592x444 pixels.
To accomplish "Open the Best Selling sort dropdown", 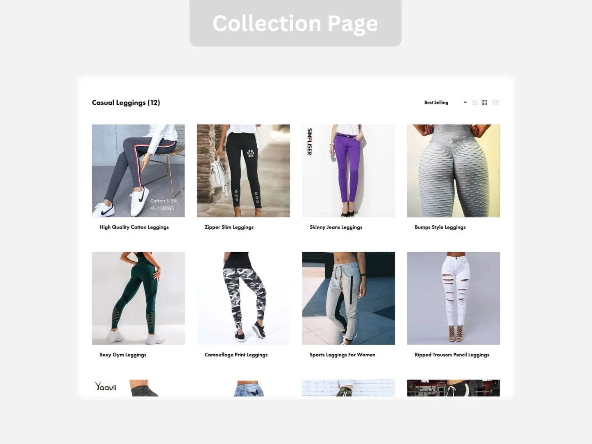I will 445,102.
